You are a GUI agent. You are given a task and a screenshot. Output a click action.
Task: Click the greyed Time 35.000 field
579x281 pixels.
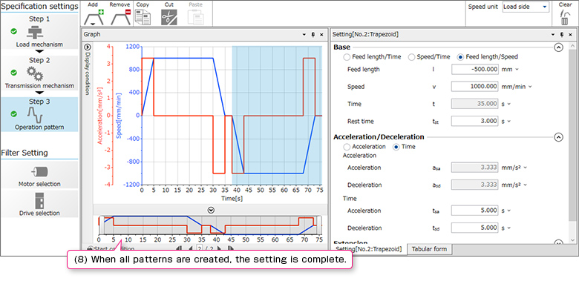[475, 104]
